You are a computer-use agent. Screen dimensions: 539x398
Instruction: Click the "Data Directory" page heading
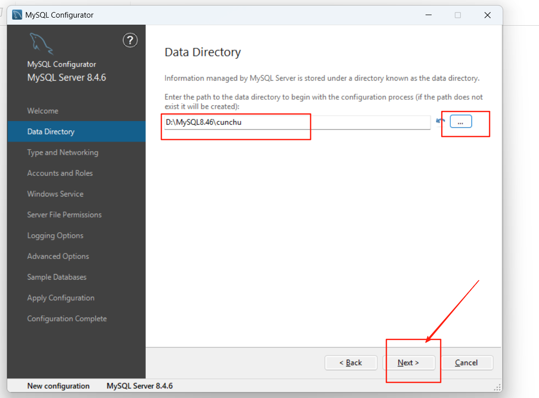coord(203,52)
